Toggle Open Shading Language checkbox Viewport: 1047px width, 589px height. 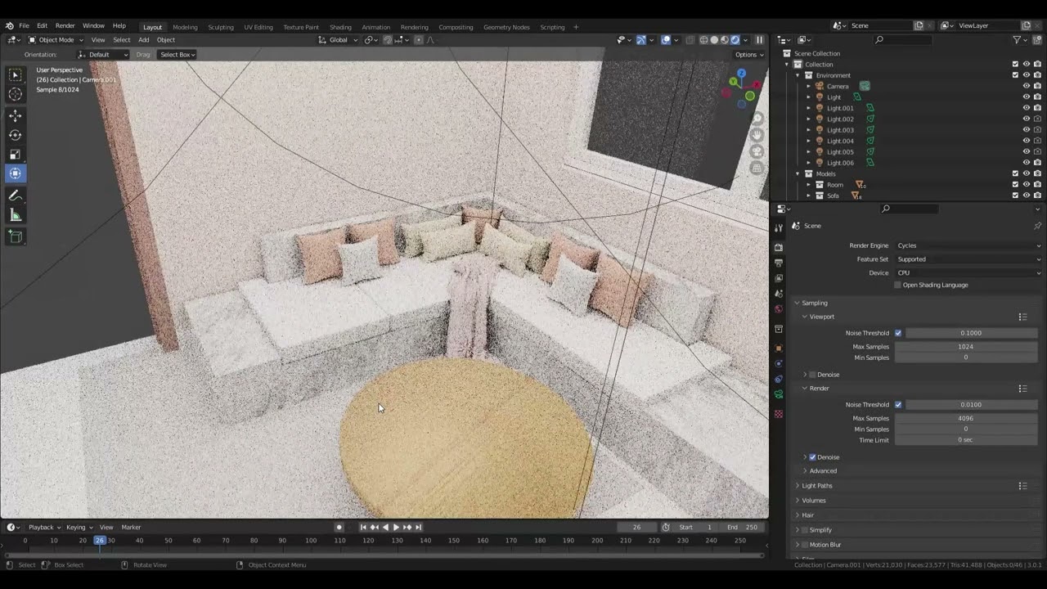pyautogui.click(x=897, y=286)
